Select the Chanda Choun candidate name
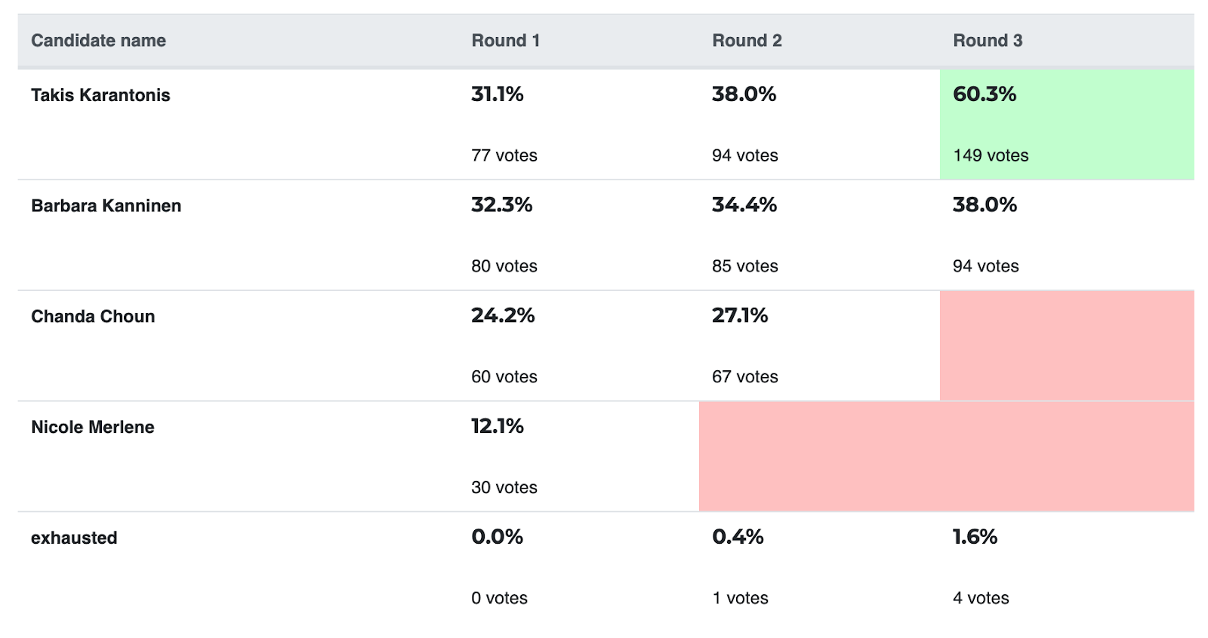Viewport: 1208px width, 638px height. coord(93,317)
